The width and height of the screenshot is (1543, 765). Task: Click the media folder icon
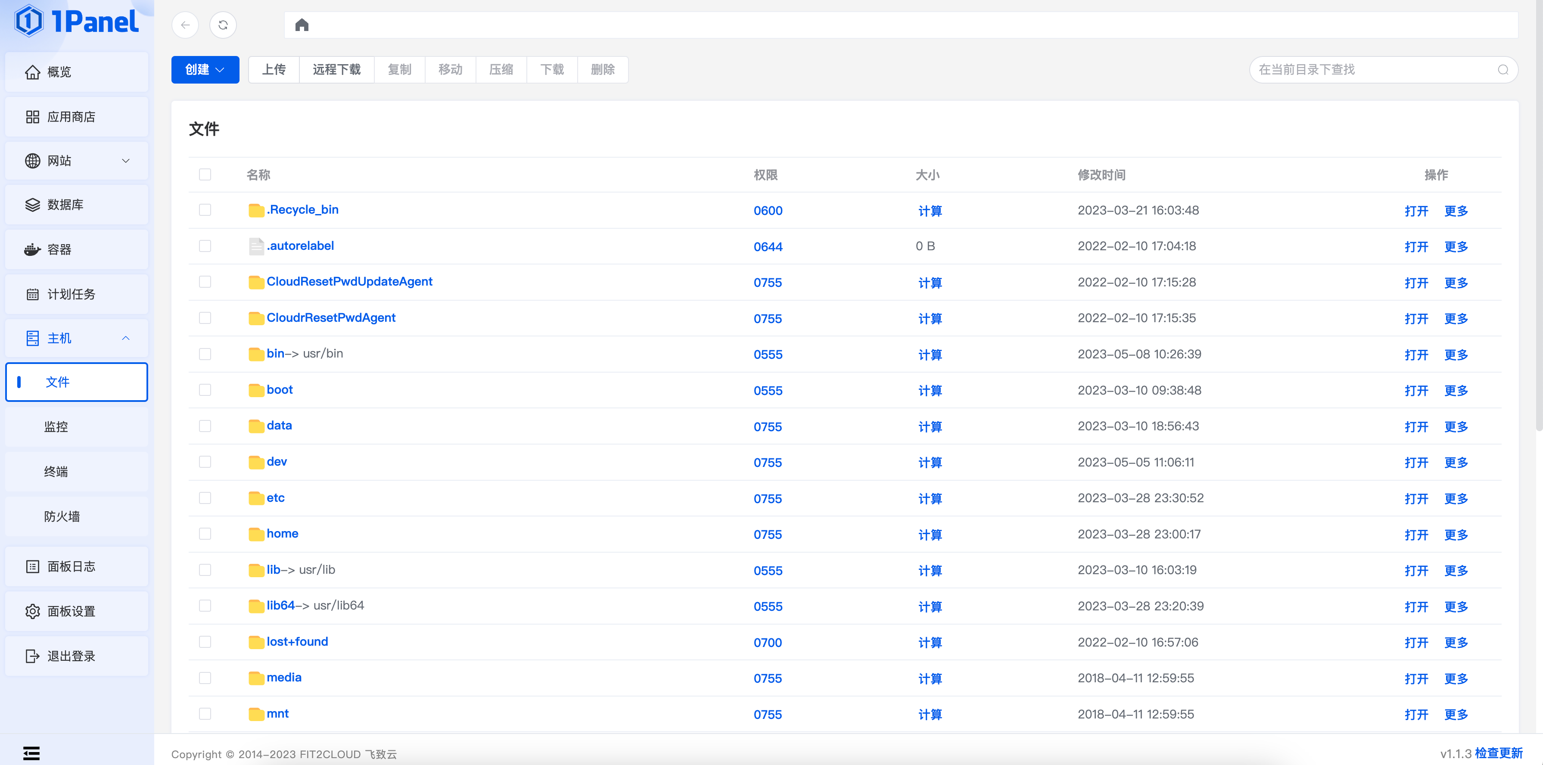coord(256,678)
